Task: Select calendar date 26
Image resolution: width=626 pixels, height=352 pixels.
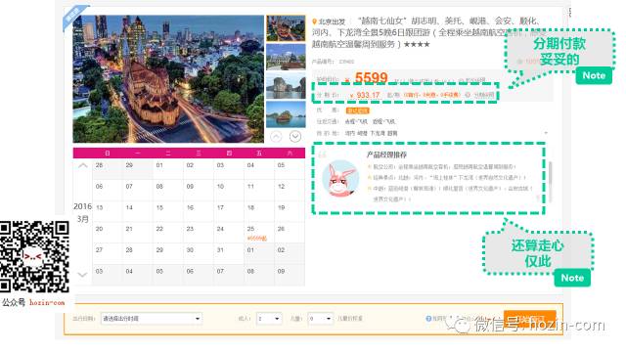Action: pos(290,233)
